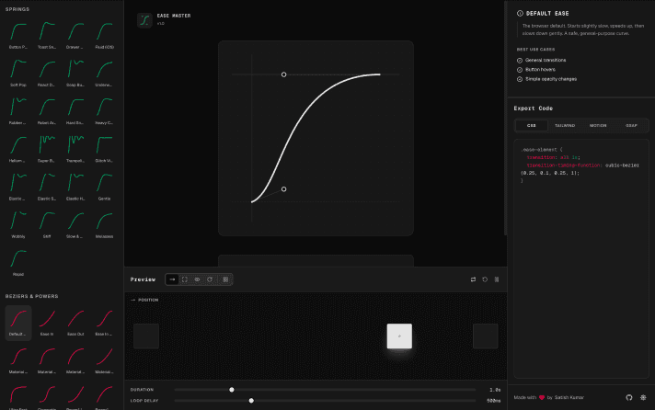Apply the Trampoline spring preset
Image resolution: width=655 pixels, height=410 pixels.
pyautogui.click(x=75, y=149)
